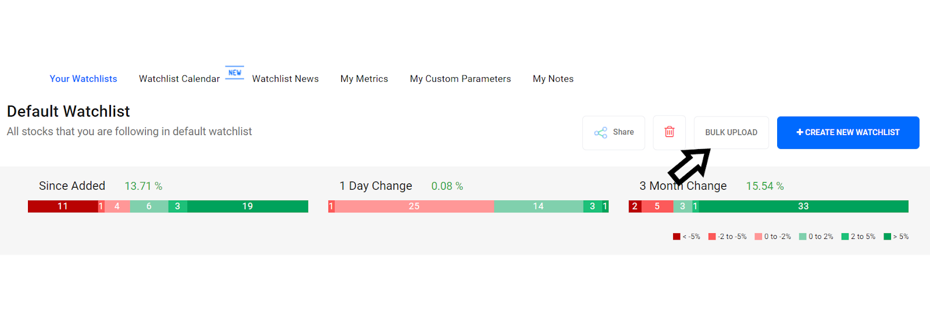Click the Share network icon

(600, 133)
